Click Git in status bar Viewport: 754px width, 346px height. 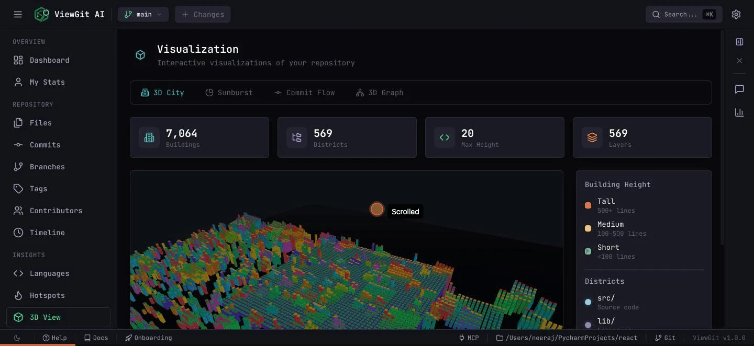[x=666, y=338]
